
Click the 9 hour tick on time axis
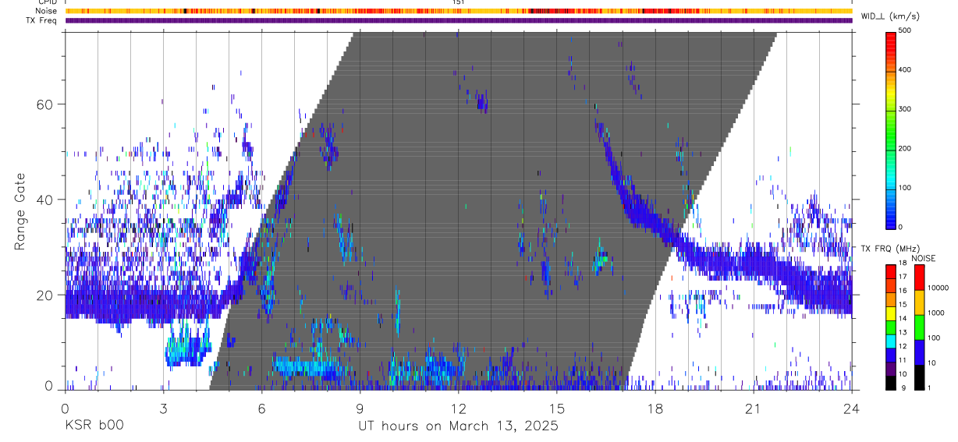click(360, 408)
